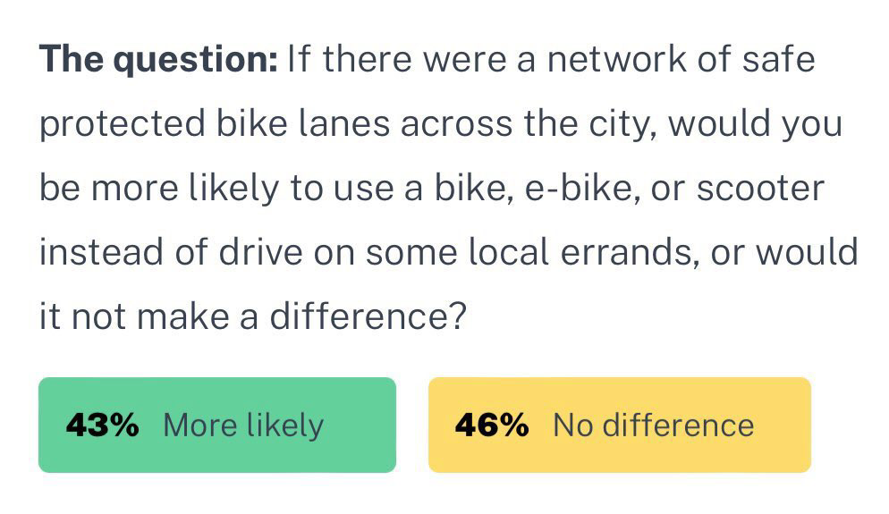Click the word "e-bike" in the question
Image resolution: width=889 pixels, height=514 pixels.
point(571,189)
